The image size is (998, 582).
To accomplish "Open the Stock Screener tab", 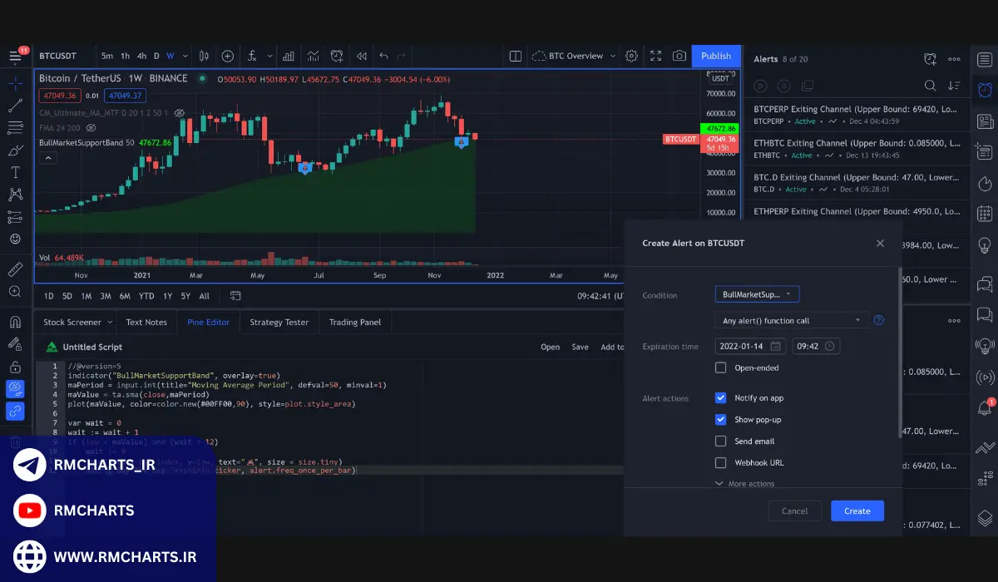I will pos(72,322).
